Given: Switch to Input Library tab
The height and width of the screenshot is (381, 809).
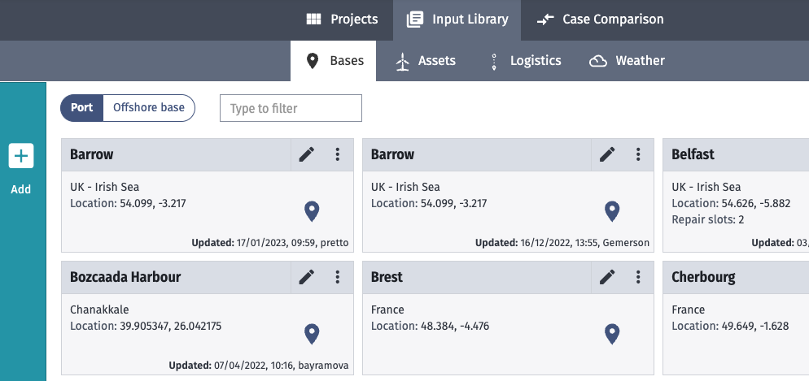Looking at the screenshot, I should 457,19.
